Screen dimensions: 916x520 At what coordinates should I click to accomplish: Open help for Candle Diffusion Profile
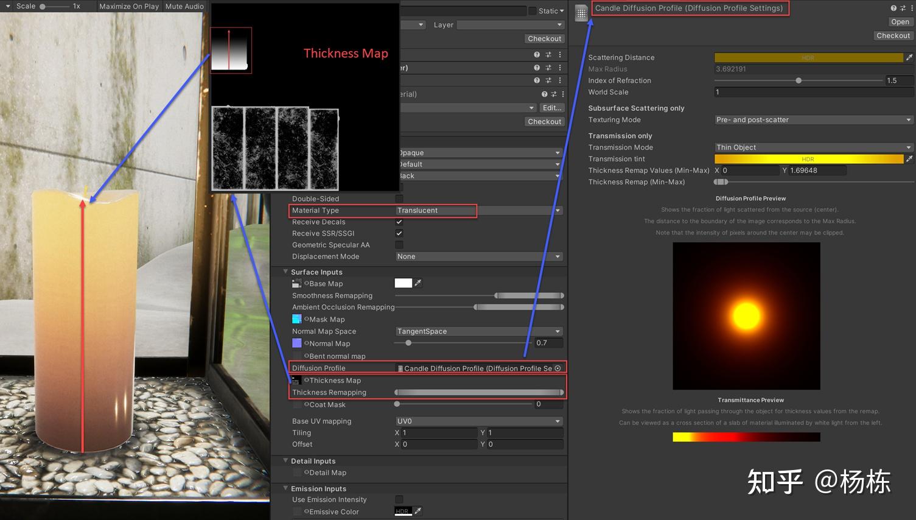[893, 8]
